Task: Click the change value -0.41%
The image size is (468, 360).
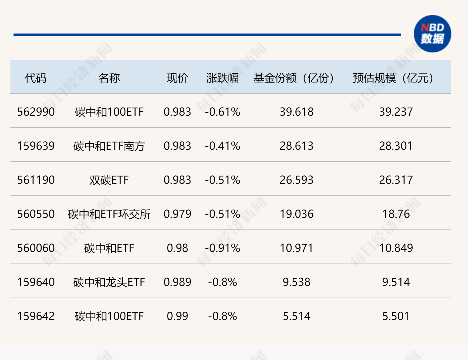Action: click(x=222, y=146)
